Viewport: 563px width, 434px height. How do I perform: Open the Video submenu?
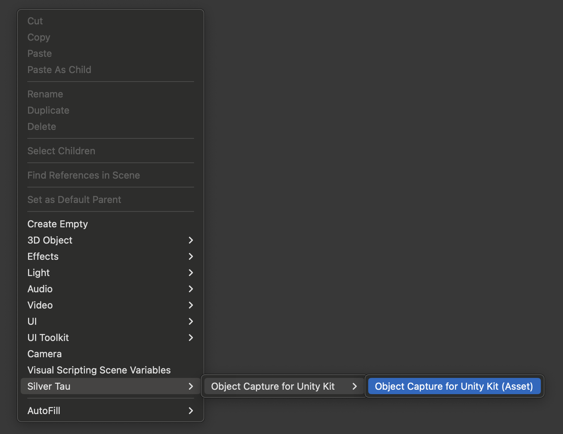coord(111,305)
